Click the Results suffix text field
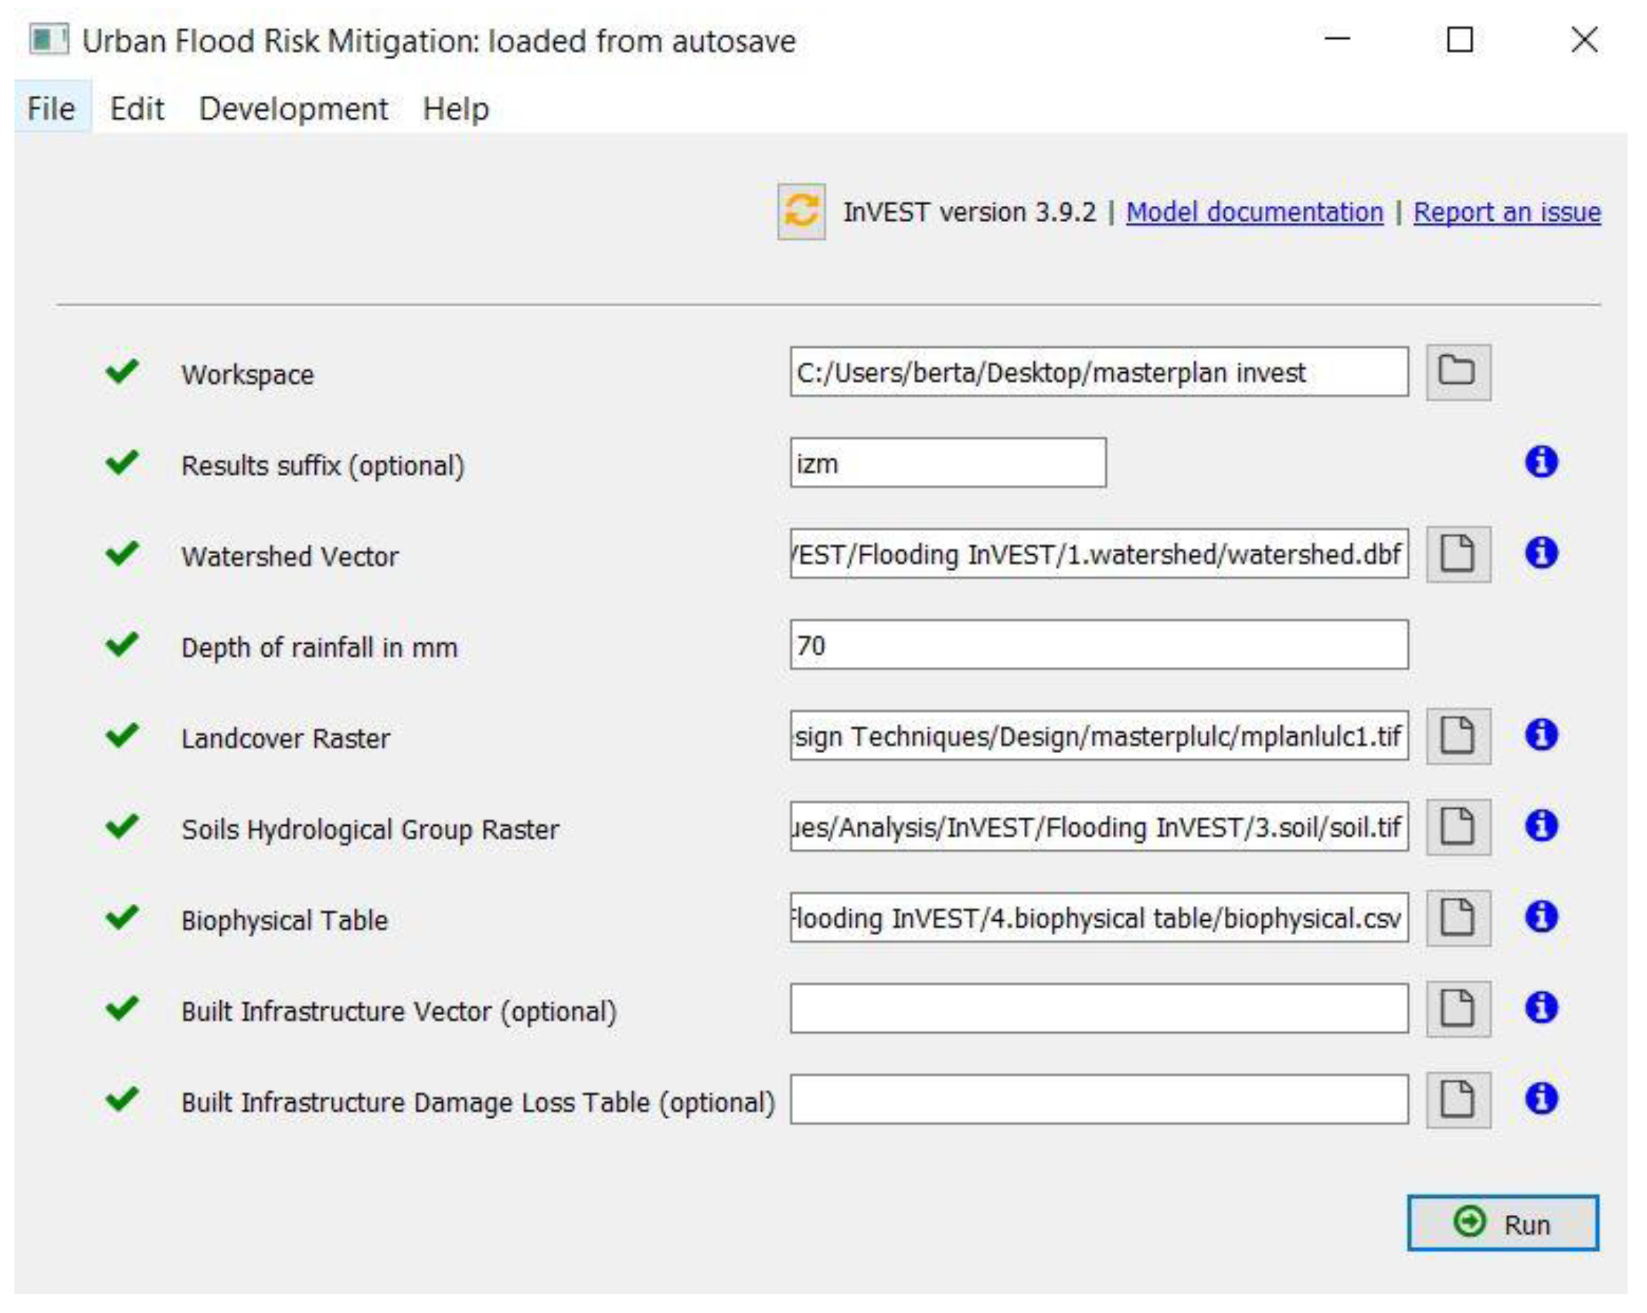Image resolution: width=1647 pixels, height=1313 pixels. [947, 463]
